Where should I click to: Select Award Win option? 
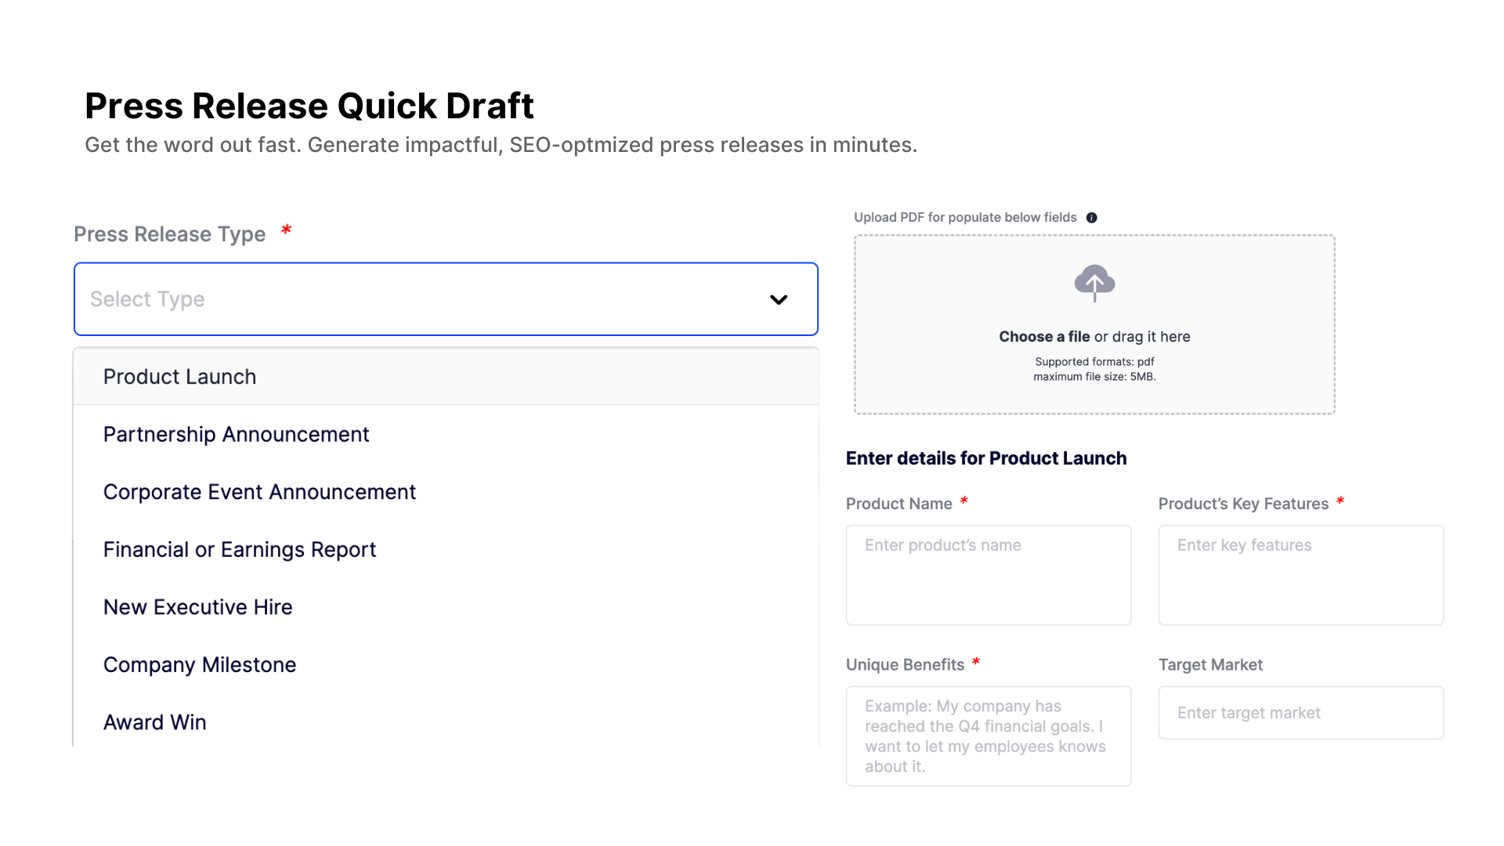[x=446, y=722]
